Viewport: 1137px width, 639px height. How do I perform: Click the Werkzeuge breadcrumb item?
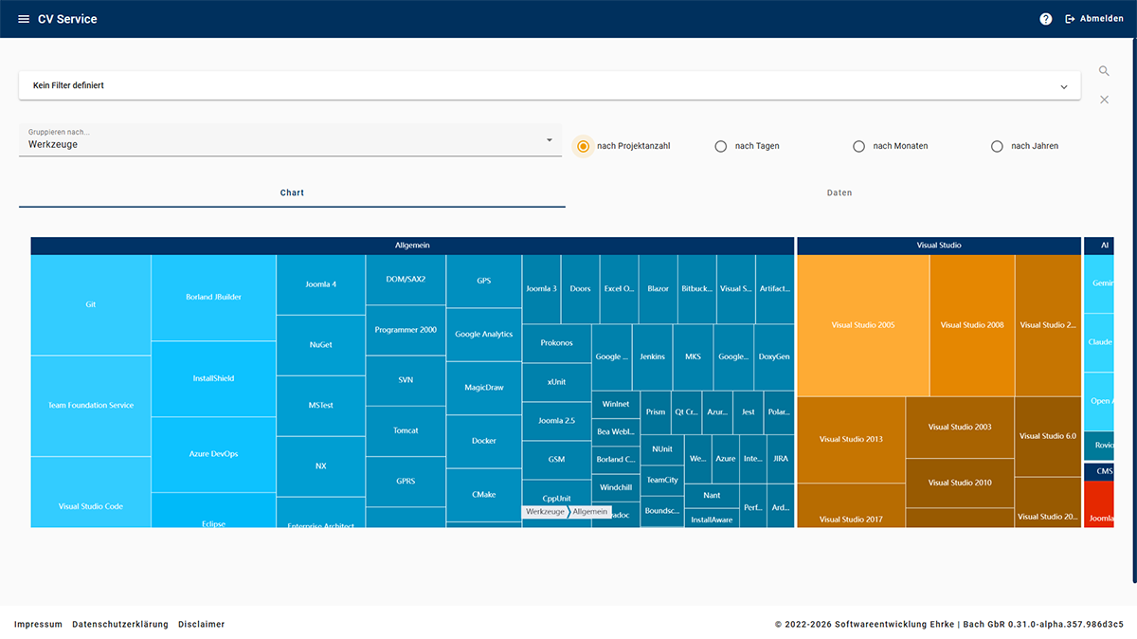(x=545, y=512)
